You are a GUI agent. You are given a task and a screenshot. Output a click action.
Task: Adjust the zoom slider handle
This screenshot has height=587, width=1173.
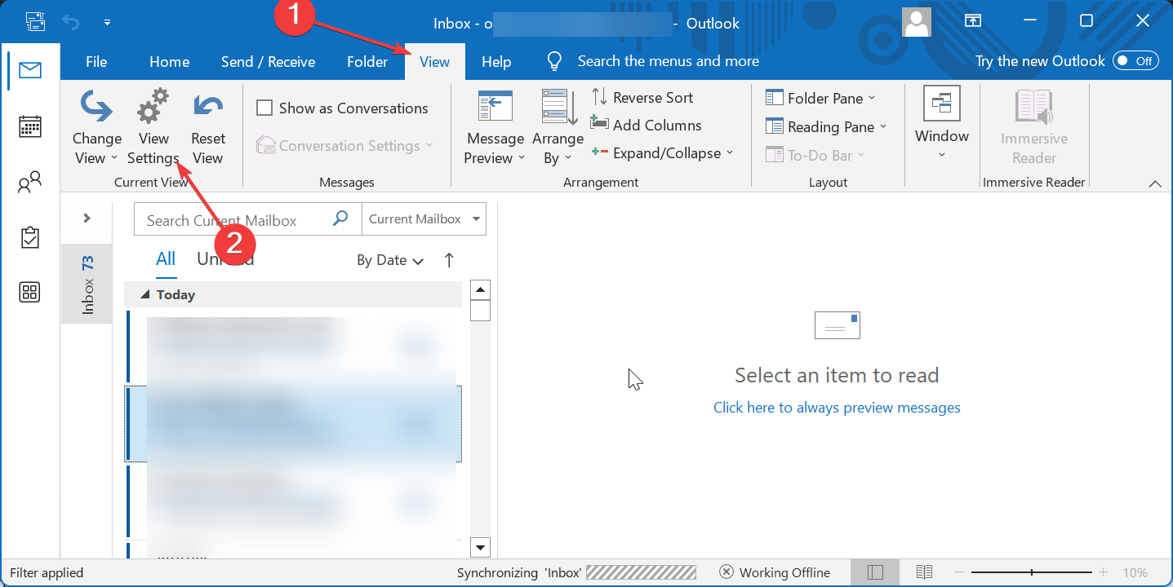(x=1032, y=572)
